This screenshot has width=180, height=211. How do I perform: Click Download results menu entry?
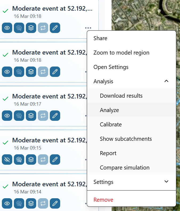point(121,96)
